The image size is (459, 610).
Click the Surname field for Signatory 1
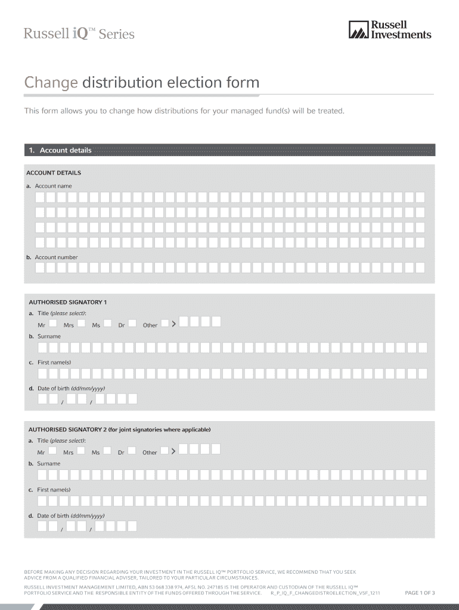coord(232,348)
